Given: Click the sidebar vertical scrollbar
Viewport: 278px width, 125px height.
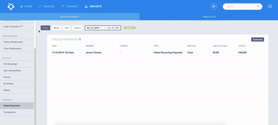Looking at the screenshot, I should [35, 87].
